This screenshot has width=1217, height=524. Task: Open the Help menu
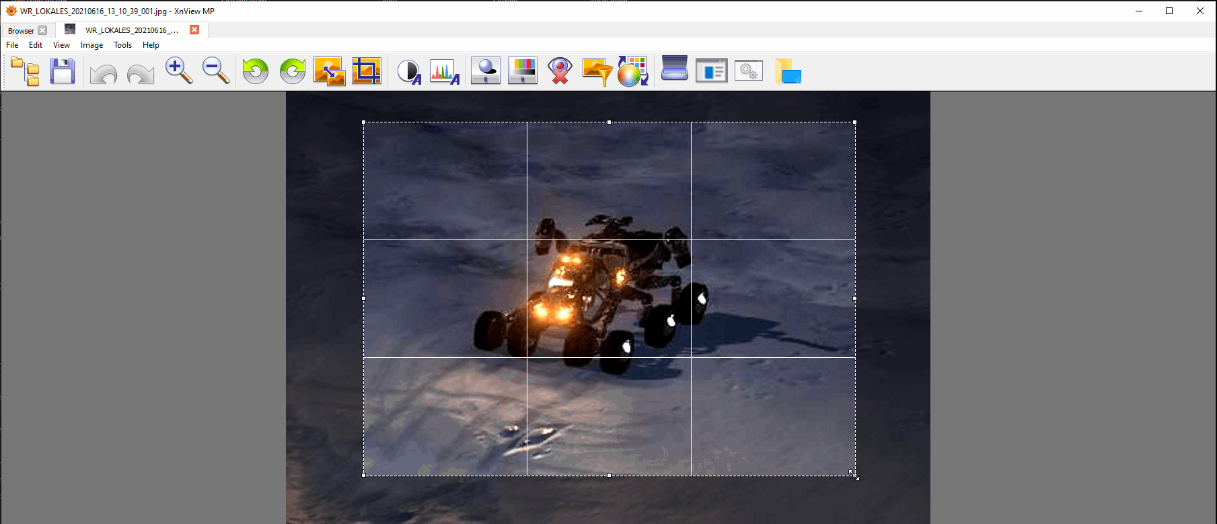click(x=151, y=45)
